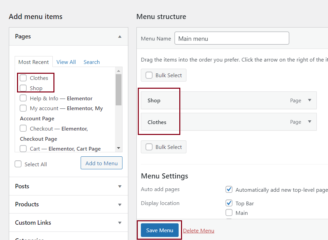
Task: Click the Delete Menu link
Action: [x=198, y=230]
